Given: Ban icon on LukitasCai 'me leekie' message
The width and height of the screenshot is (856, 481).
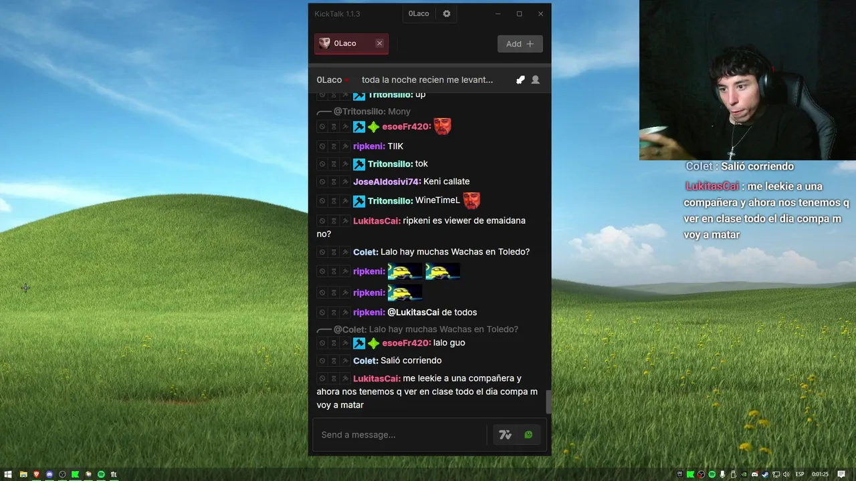Looking at the screenshot, I should (322, 379).
